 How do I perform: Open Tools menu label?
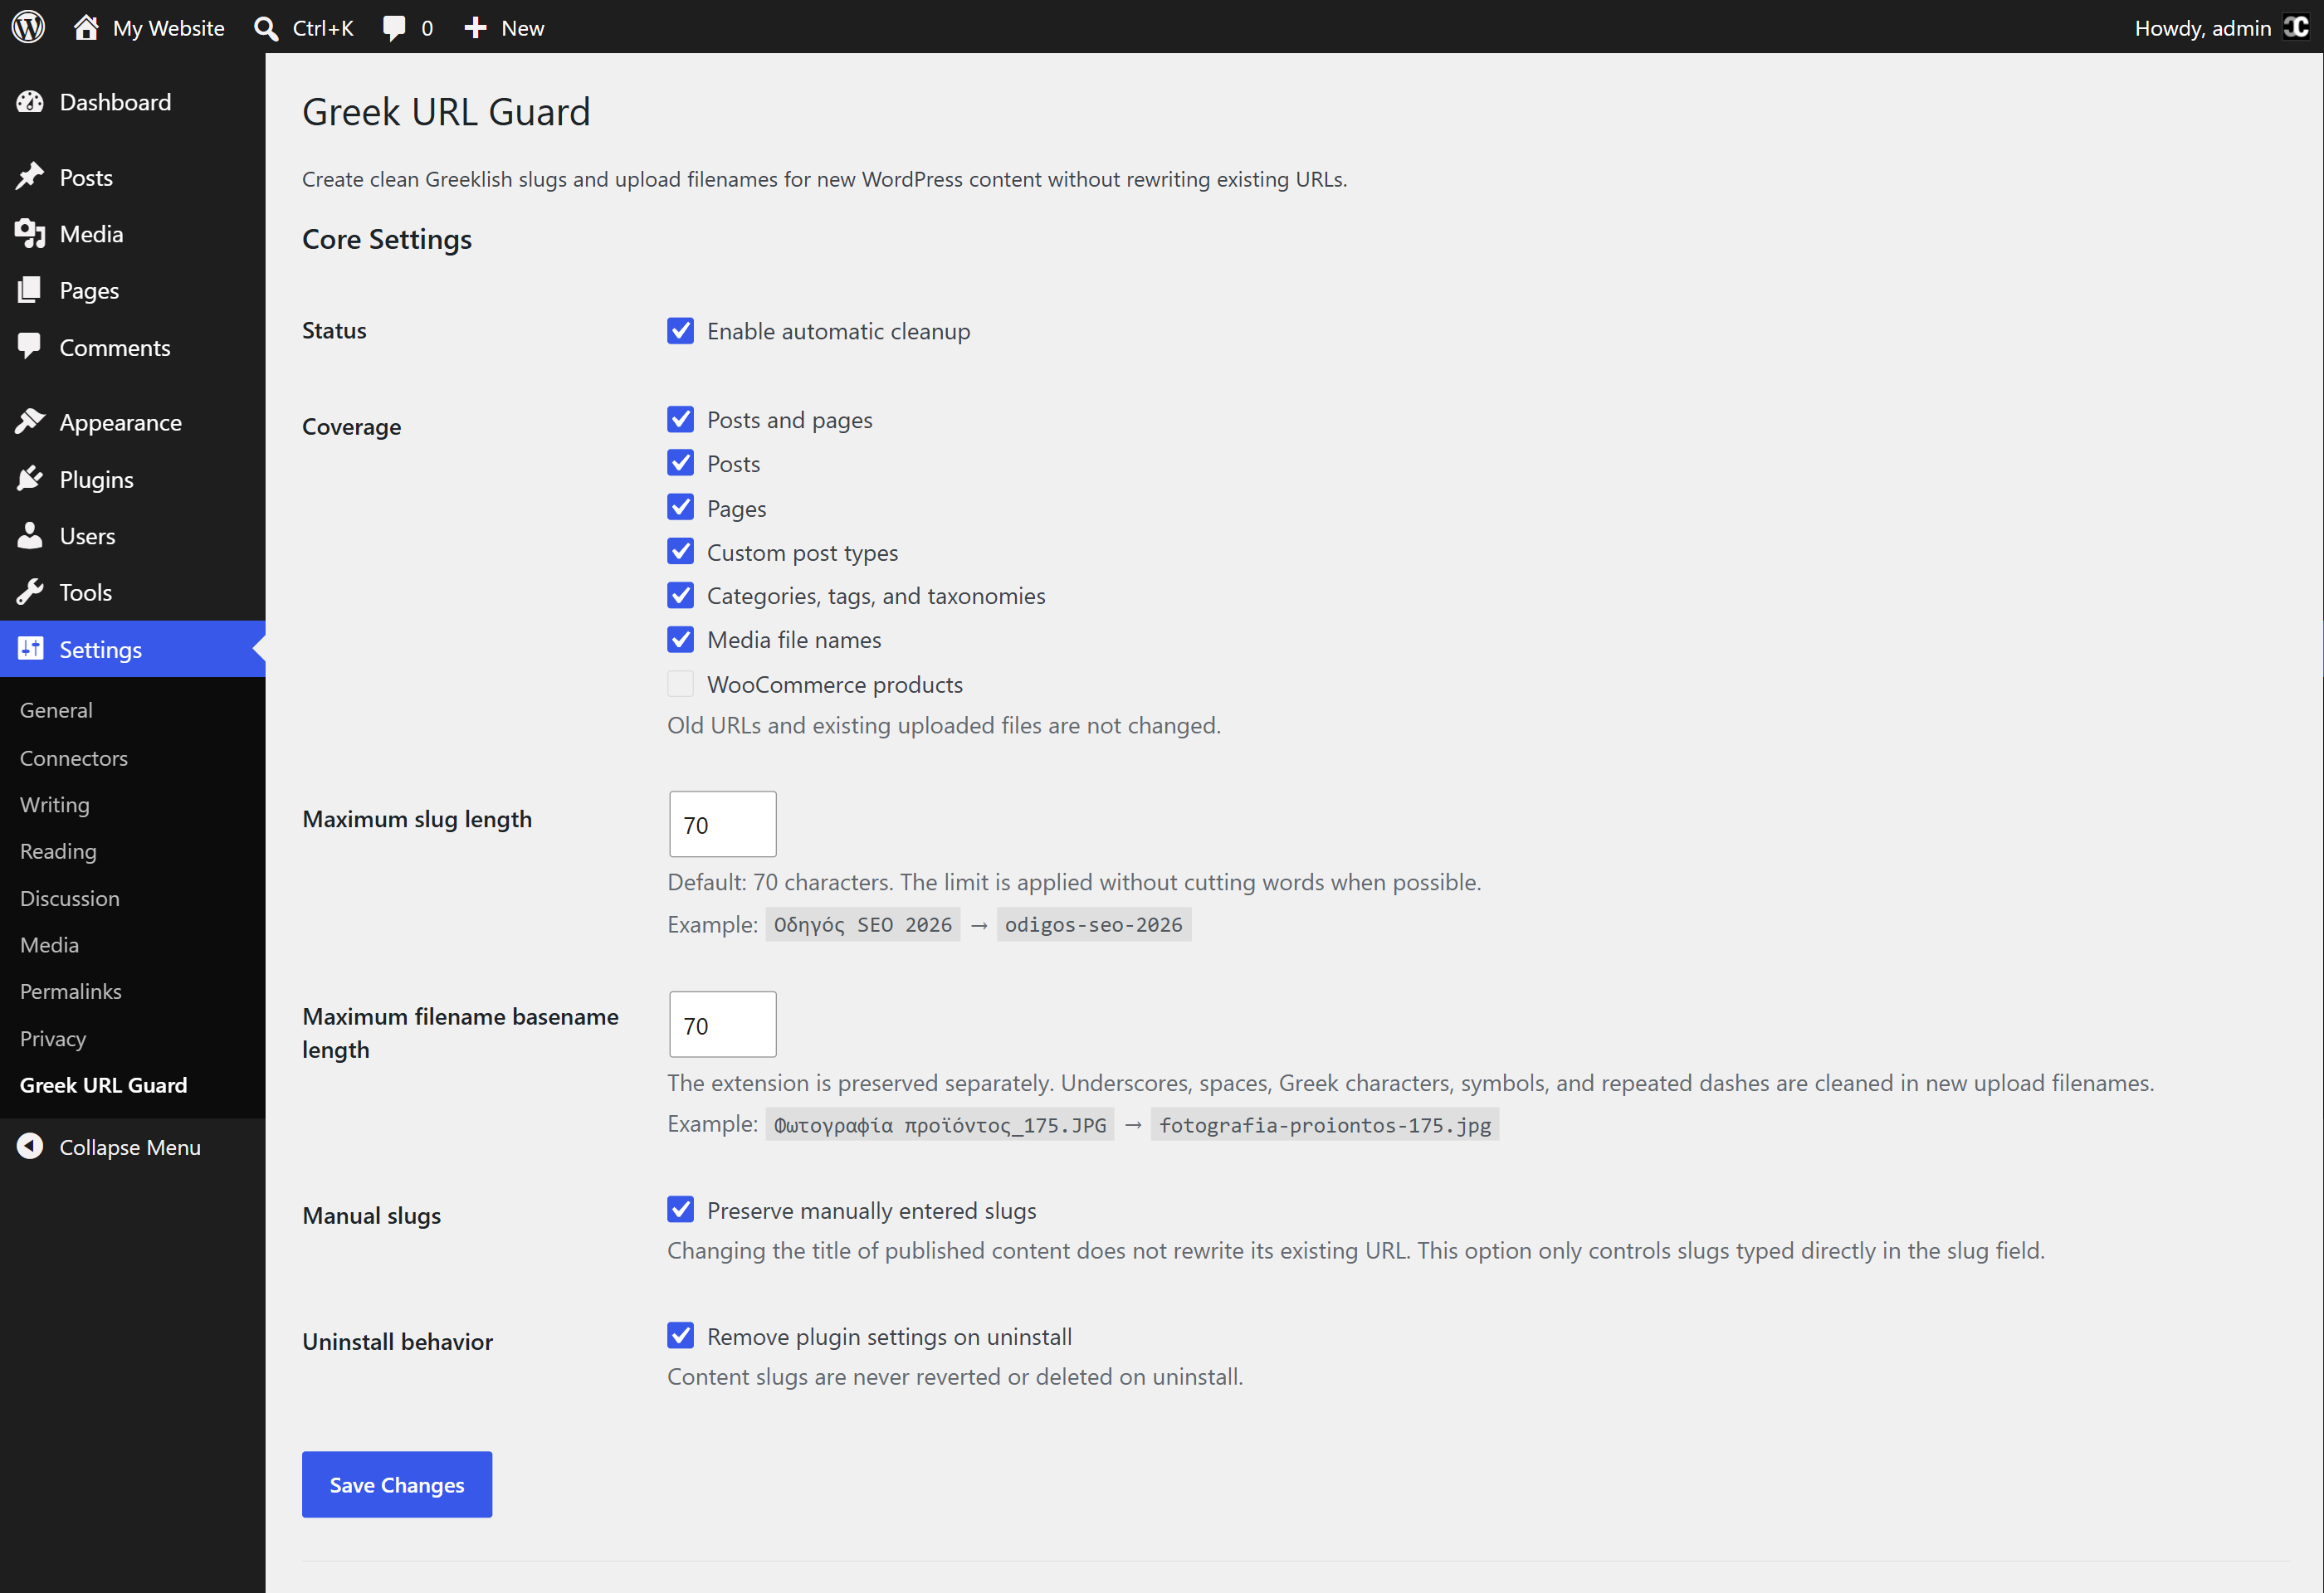[85, 592]
